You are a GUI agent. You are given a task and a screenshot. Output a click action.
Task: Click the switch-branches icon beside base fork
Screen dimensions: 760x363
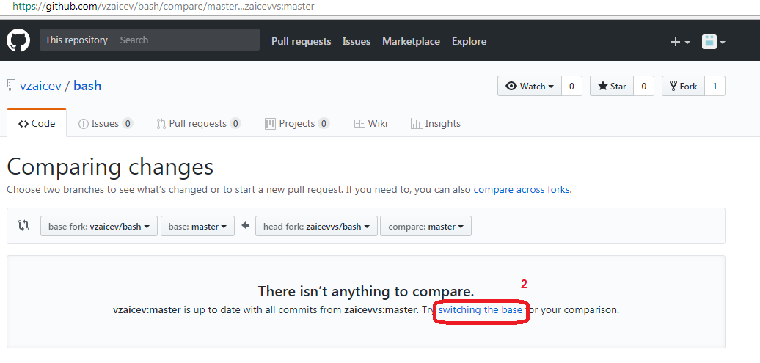click(23, 225)
